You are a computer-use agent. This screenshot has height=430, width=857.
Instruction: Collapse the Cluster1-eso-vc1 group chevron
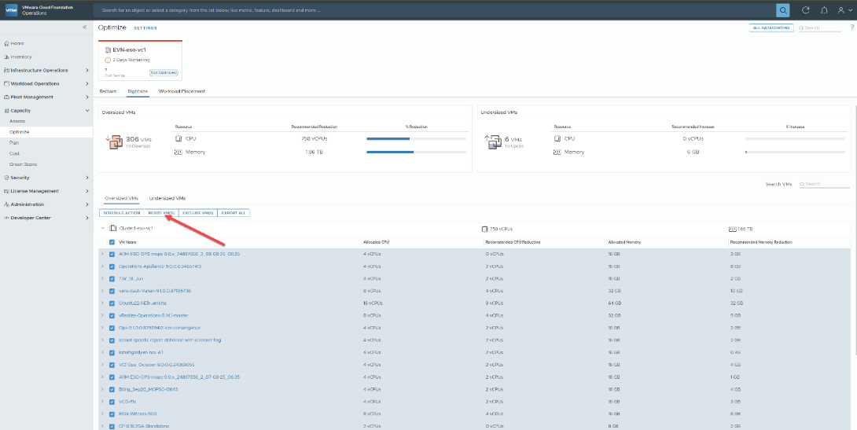102,228
